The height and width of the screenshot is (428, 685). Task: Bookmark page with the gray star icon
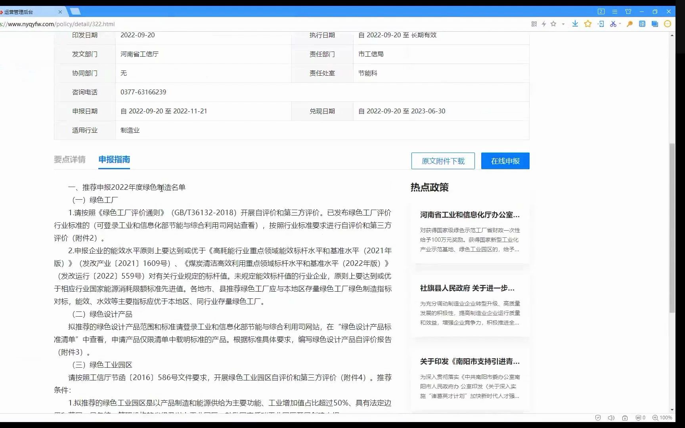coord(553,24)
